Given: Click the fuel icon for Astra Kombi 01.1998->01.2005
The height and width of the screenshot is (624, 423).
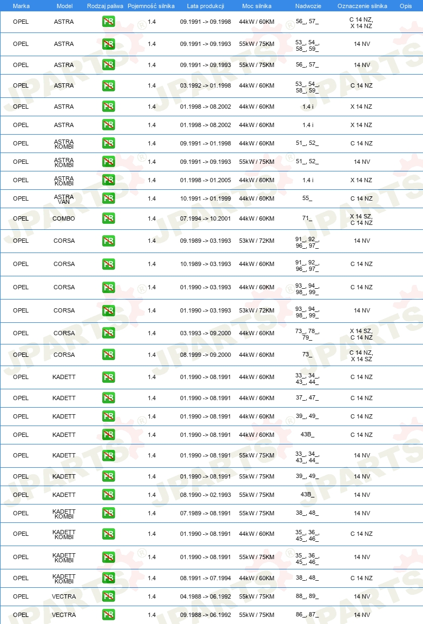Looking at the screenshot, I should (108, 180).
